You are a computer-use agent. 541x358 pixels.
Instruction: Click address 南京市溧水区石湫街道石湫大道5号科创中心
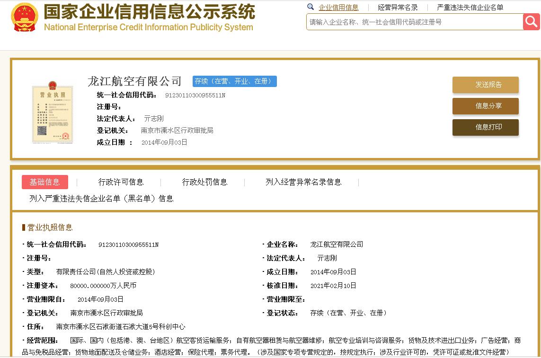(x=121, y=327)
